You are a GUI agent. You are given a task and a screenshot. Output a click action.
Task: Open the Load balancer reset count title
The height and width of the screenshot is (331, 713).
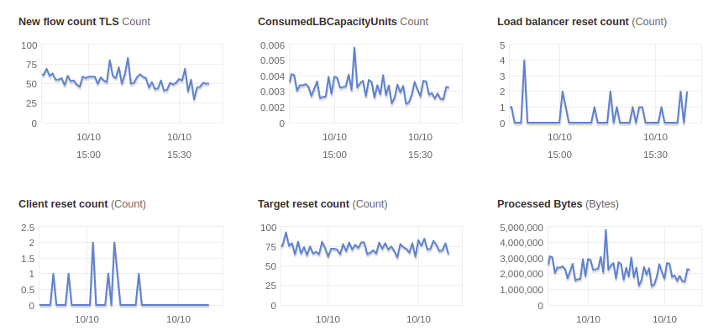coord(582,21)
